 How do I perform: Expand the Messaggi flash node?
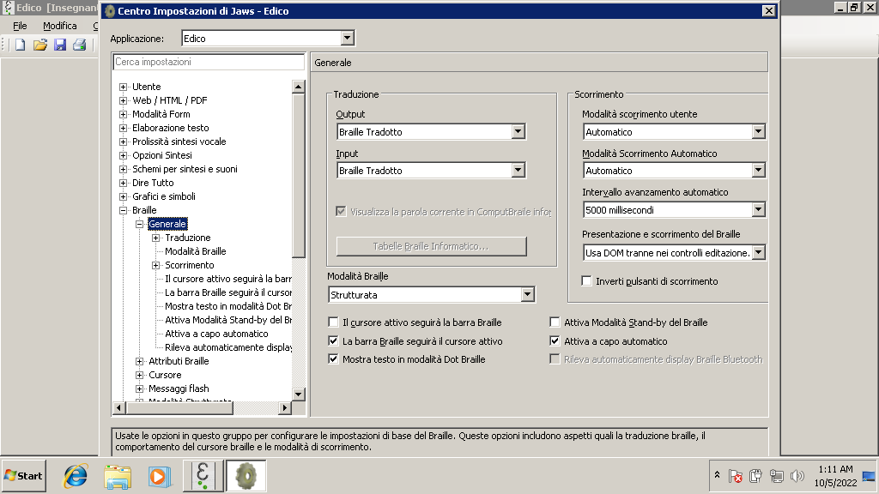tap(140, 389)
